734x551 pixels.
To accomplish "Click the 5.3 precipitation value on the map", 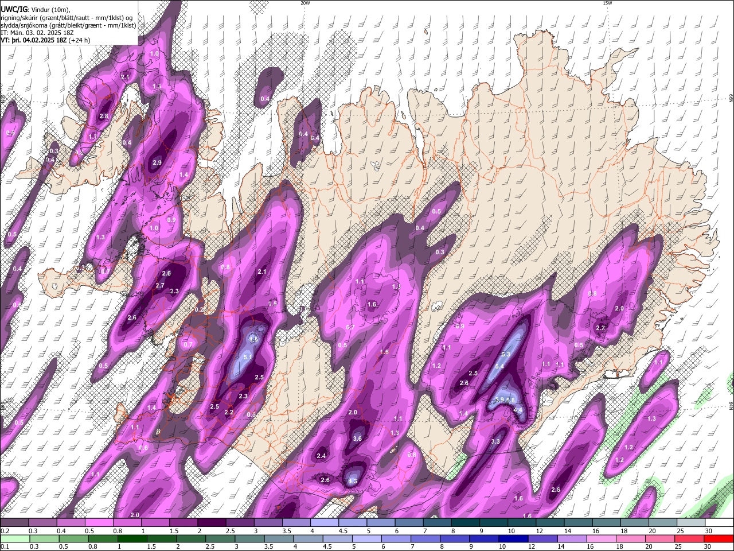I will (x=506, y=355).
